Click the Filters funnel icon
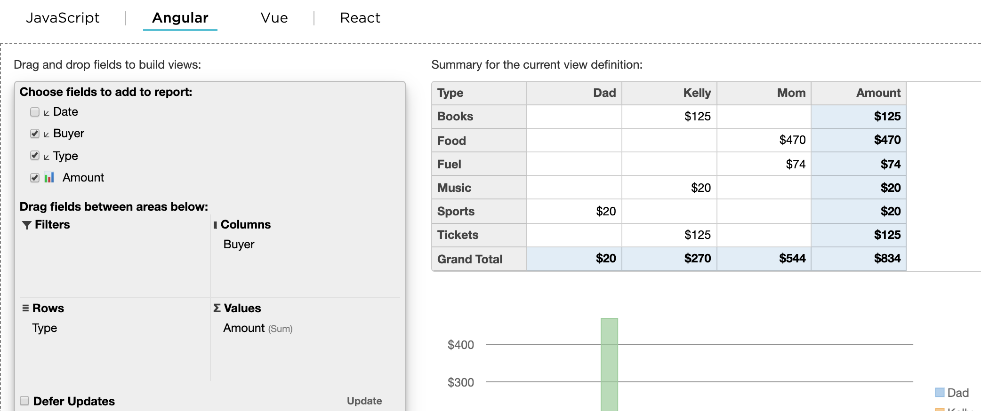This screenshot has width=981, height=411. click(27, 225)
